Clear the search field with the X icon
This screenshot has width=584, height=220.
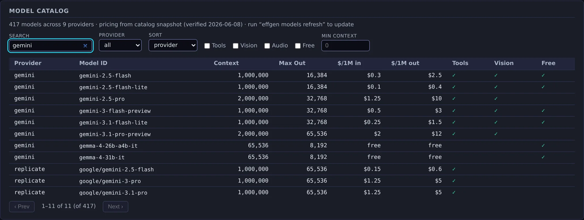click(x=85, y=46)
